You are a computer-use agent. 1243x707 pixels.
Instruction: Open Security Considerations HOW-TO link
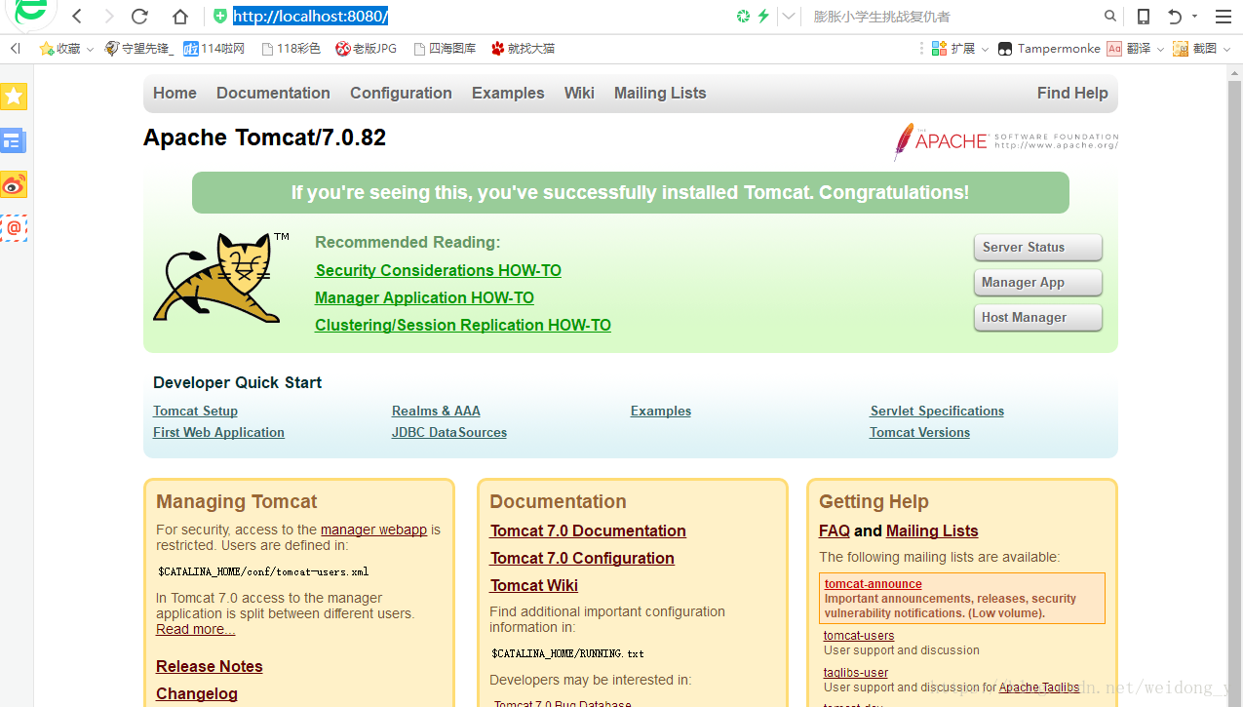[439, 270]
